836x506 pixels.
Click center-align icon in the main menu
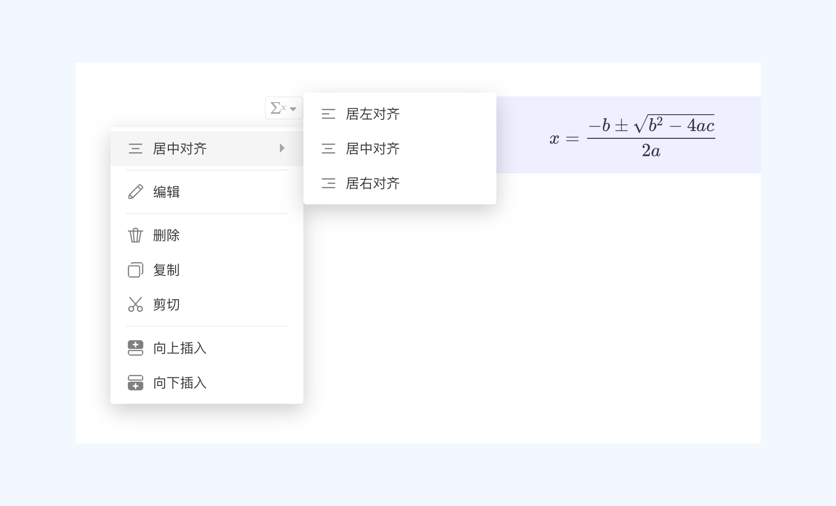coord(136,148)
